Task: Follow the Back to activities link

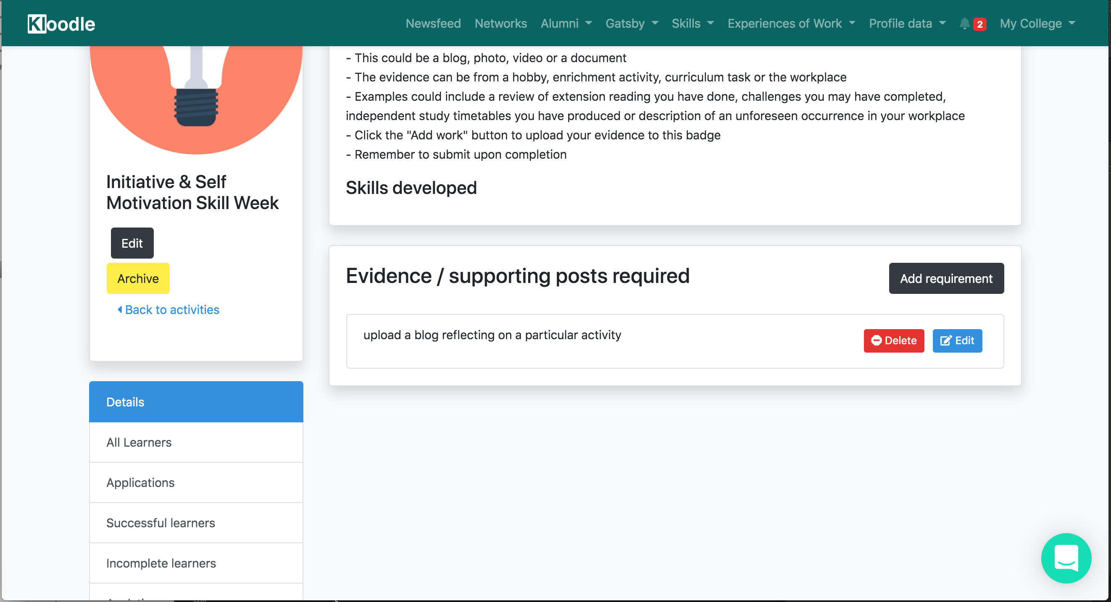Action: [168, 309]
